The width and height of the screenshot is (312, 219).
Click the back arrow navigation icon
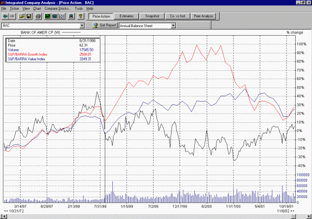tap(5, 16)
